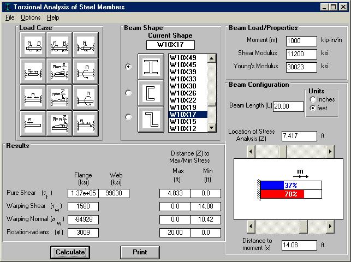351x262 pixels.
Task: Choose the second-row middle load case icon
Action: (60, 71)
